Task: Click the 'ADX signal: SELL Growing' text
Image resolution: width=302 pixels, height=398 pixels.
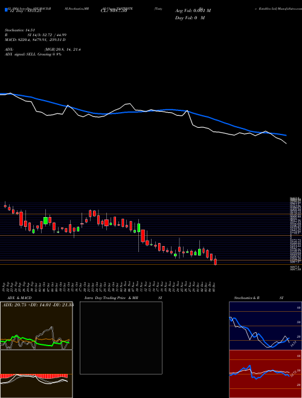Action: point(33,54)
